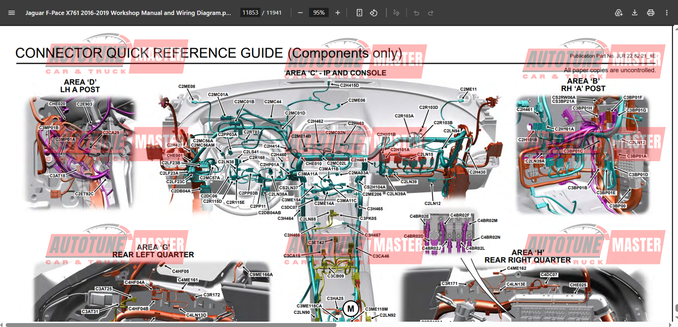
Task: Click connector label C2E903
Action: (84, 104)
